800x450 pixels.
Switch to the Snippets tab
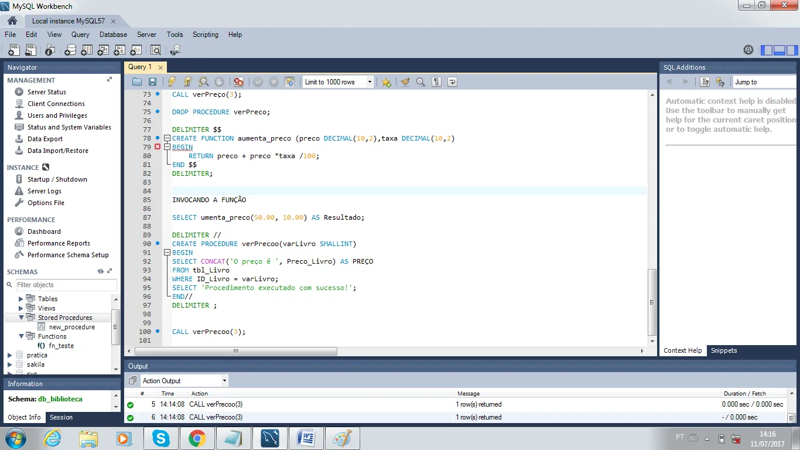723,350
